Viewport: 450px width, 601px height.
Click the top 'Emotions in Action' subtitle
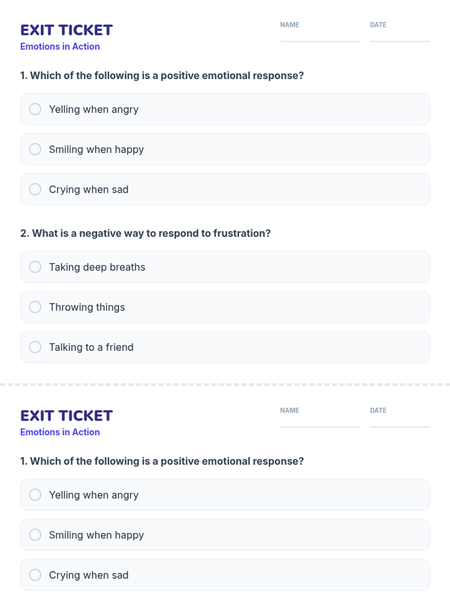tap(60, 47)
